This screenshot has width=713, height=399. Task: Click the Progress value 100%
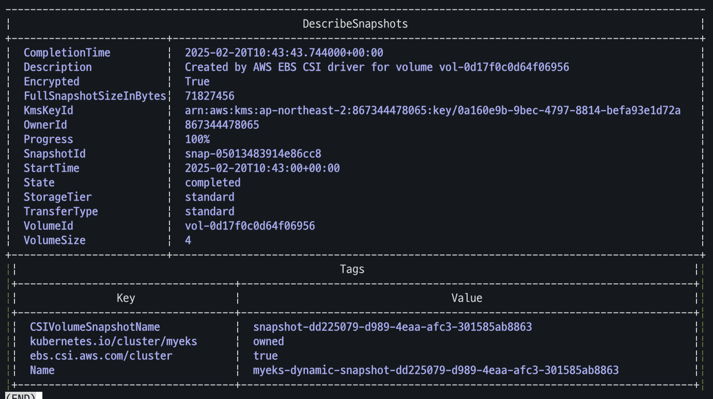197,139
